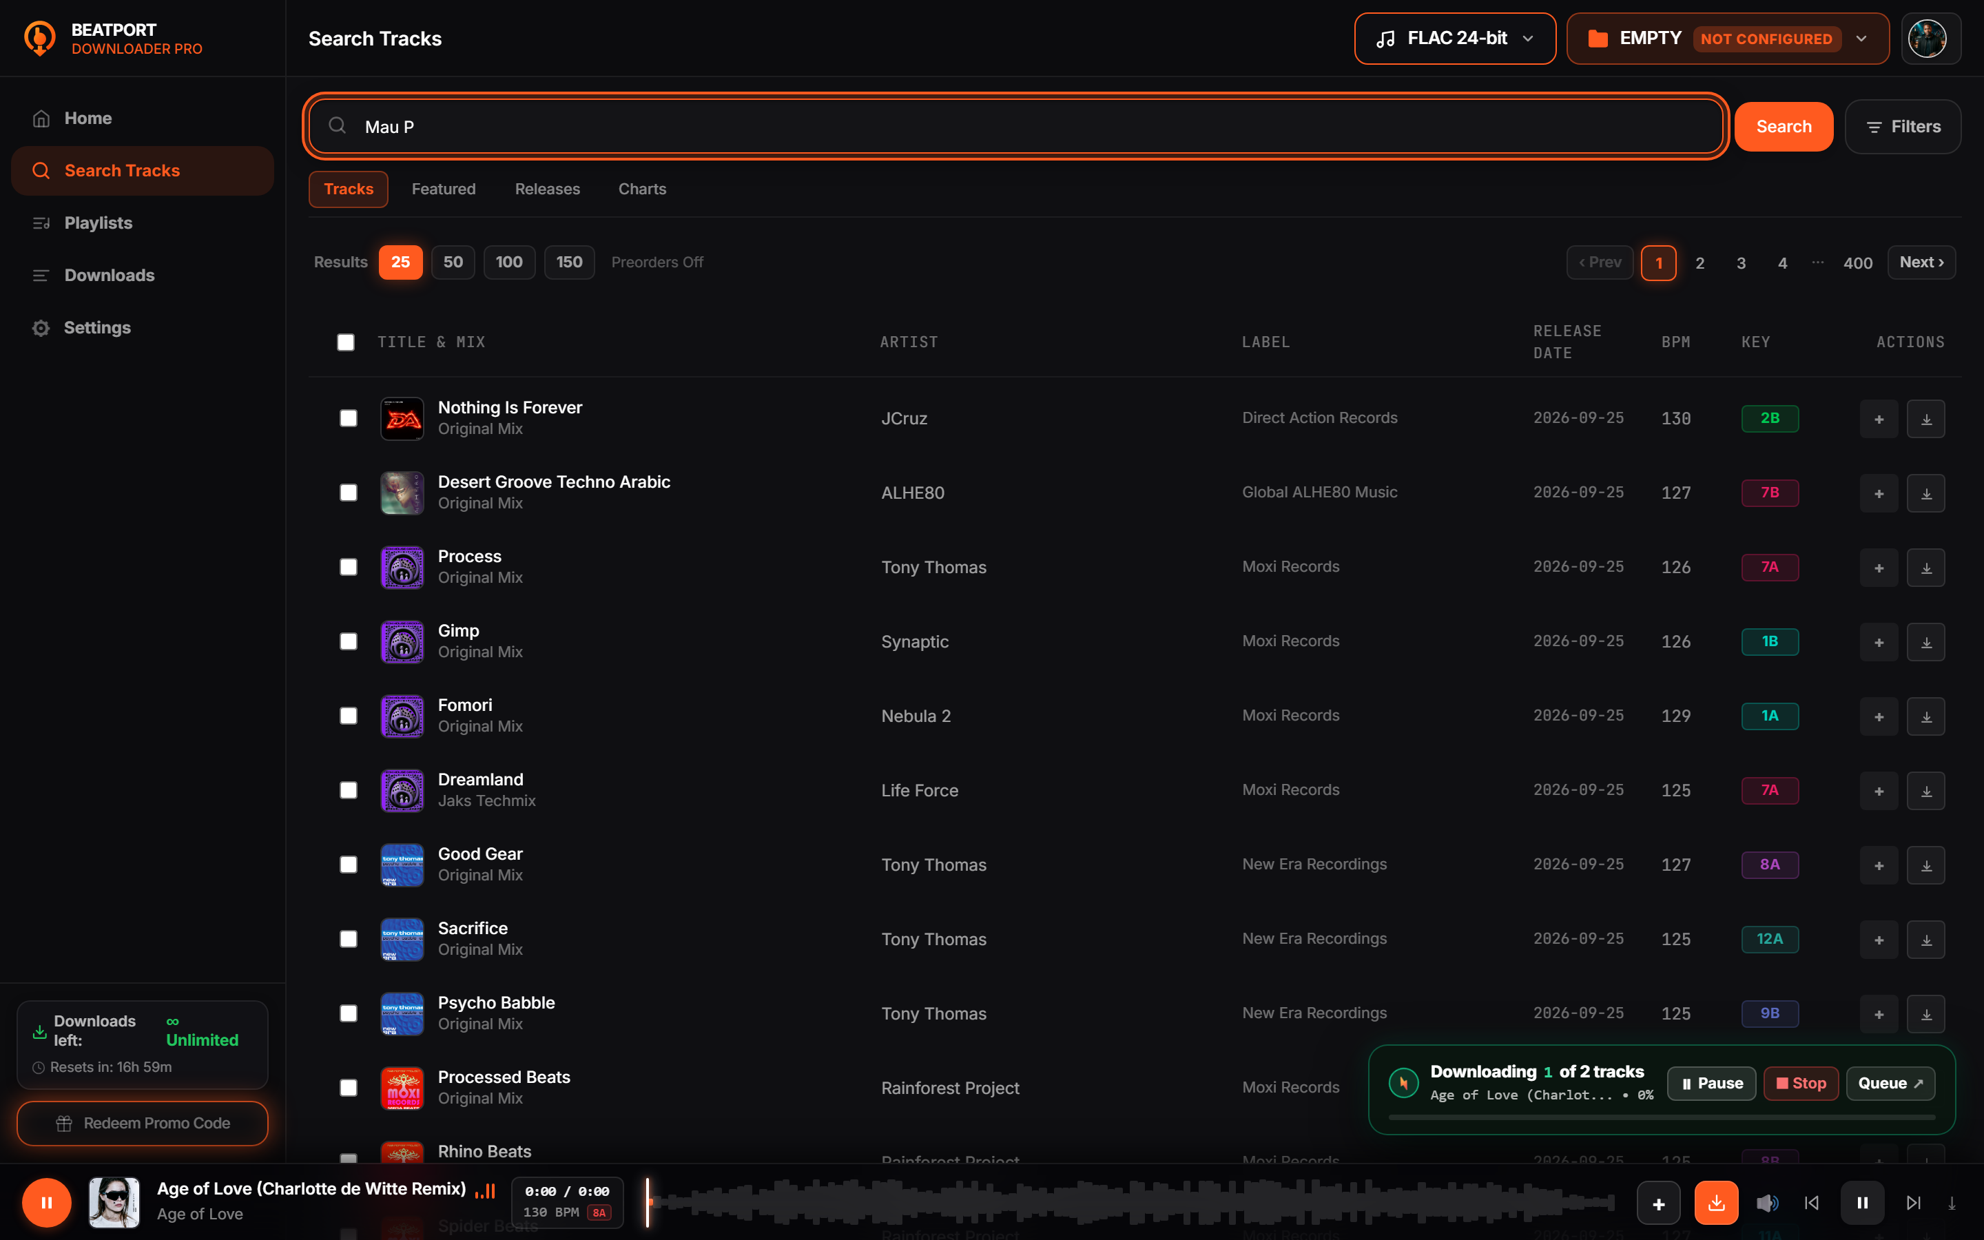The width and height of the screenshot is (1984, 1240).
Task: Add Dreamland Jaks Techmix to queue
Action: [1878, 792]
